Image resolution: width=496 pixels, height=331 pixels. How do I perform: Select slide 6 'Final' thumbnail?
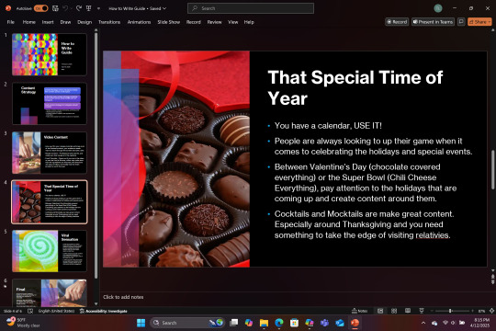pyautogui.click(x=50, y=293)
